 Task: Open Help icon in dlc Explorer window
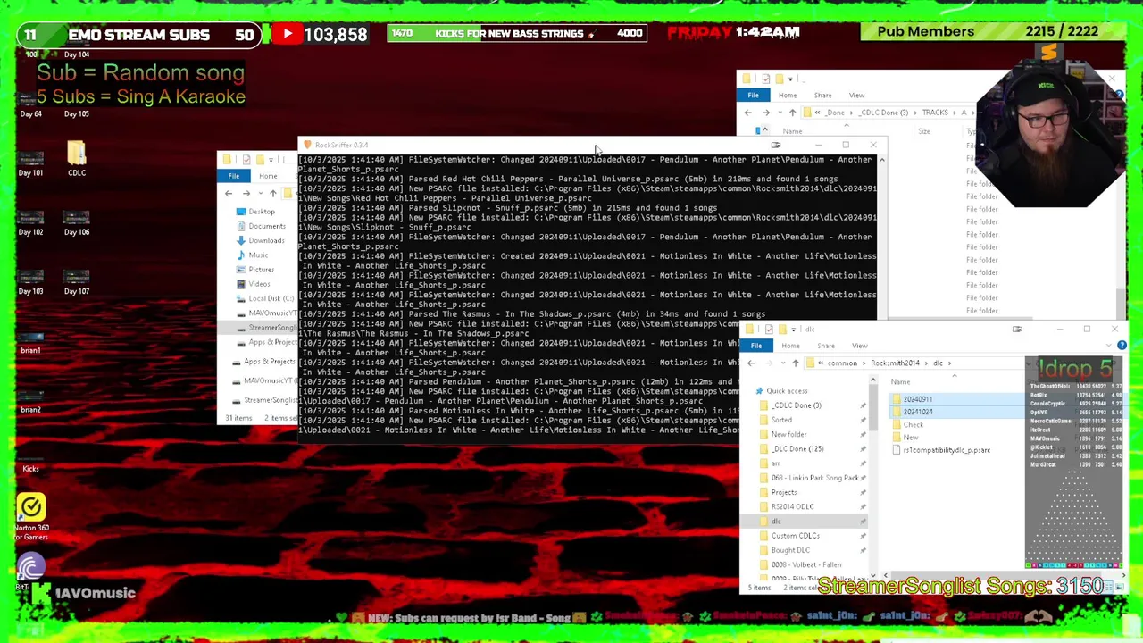pyautogui.click(x=1122, y=346)
